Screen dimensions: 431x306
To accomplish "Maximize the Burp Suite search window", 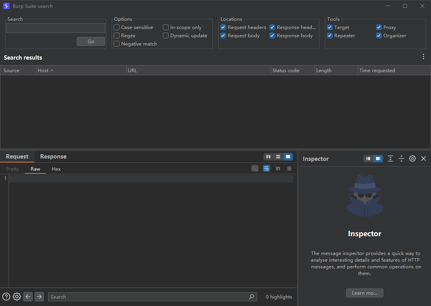I will pyautogui.click(x=405, y=6).
